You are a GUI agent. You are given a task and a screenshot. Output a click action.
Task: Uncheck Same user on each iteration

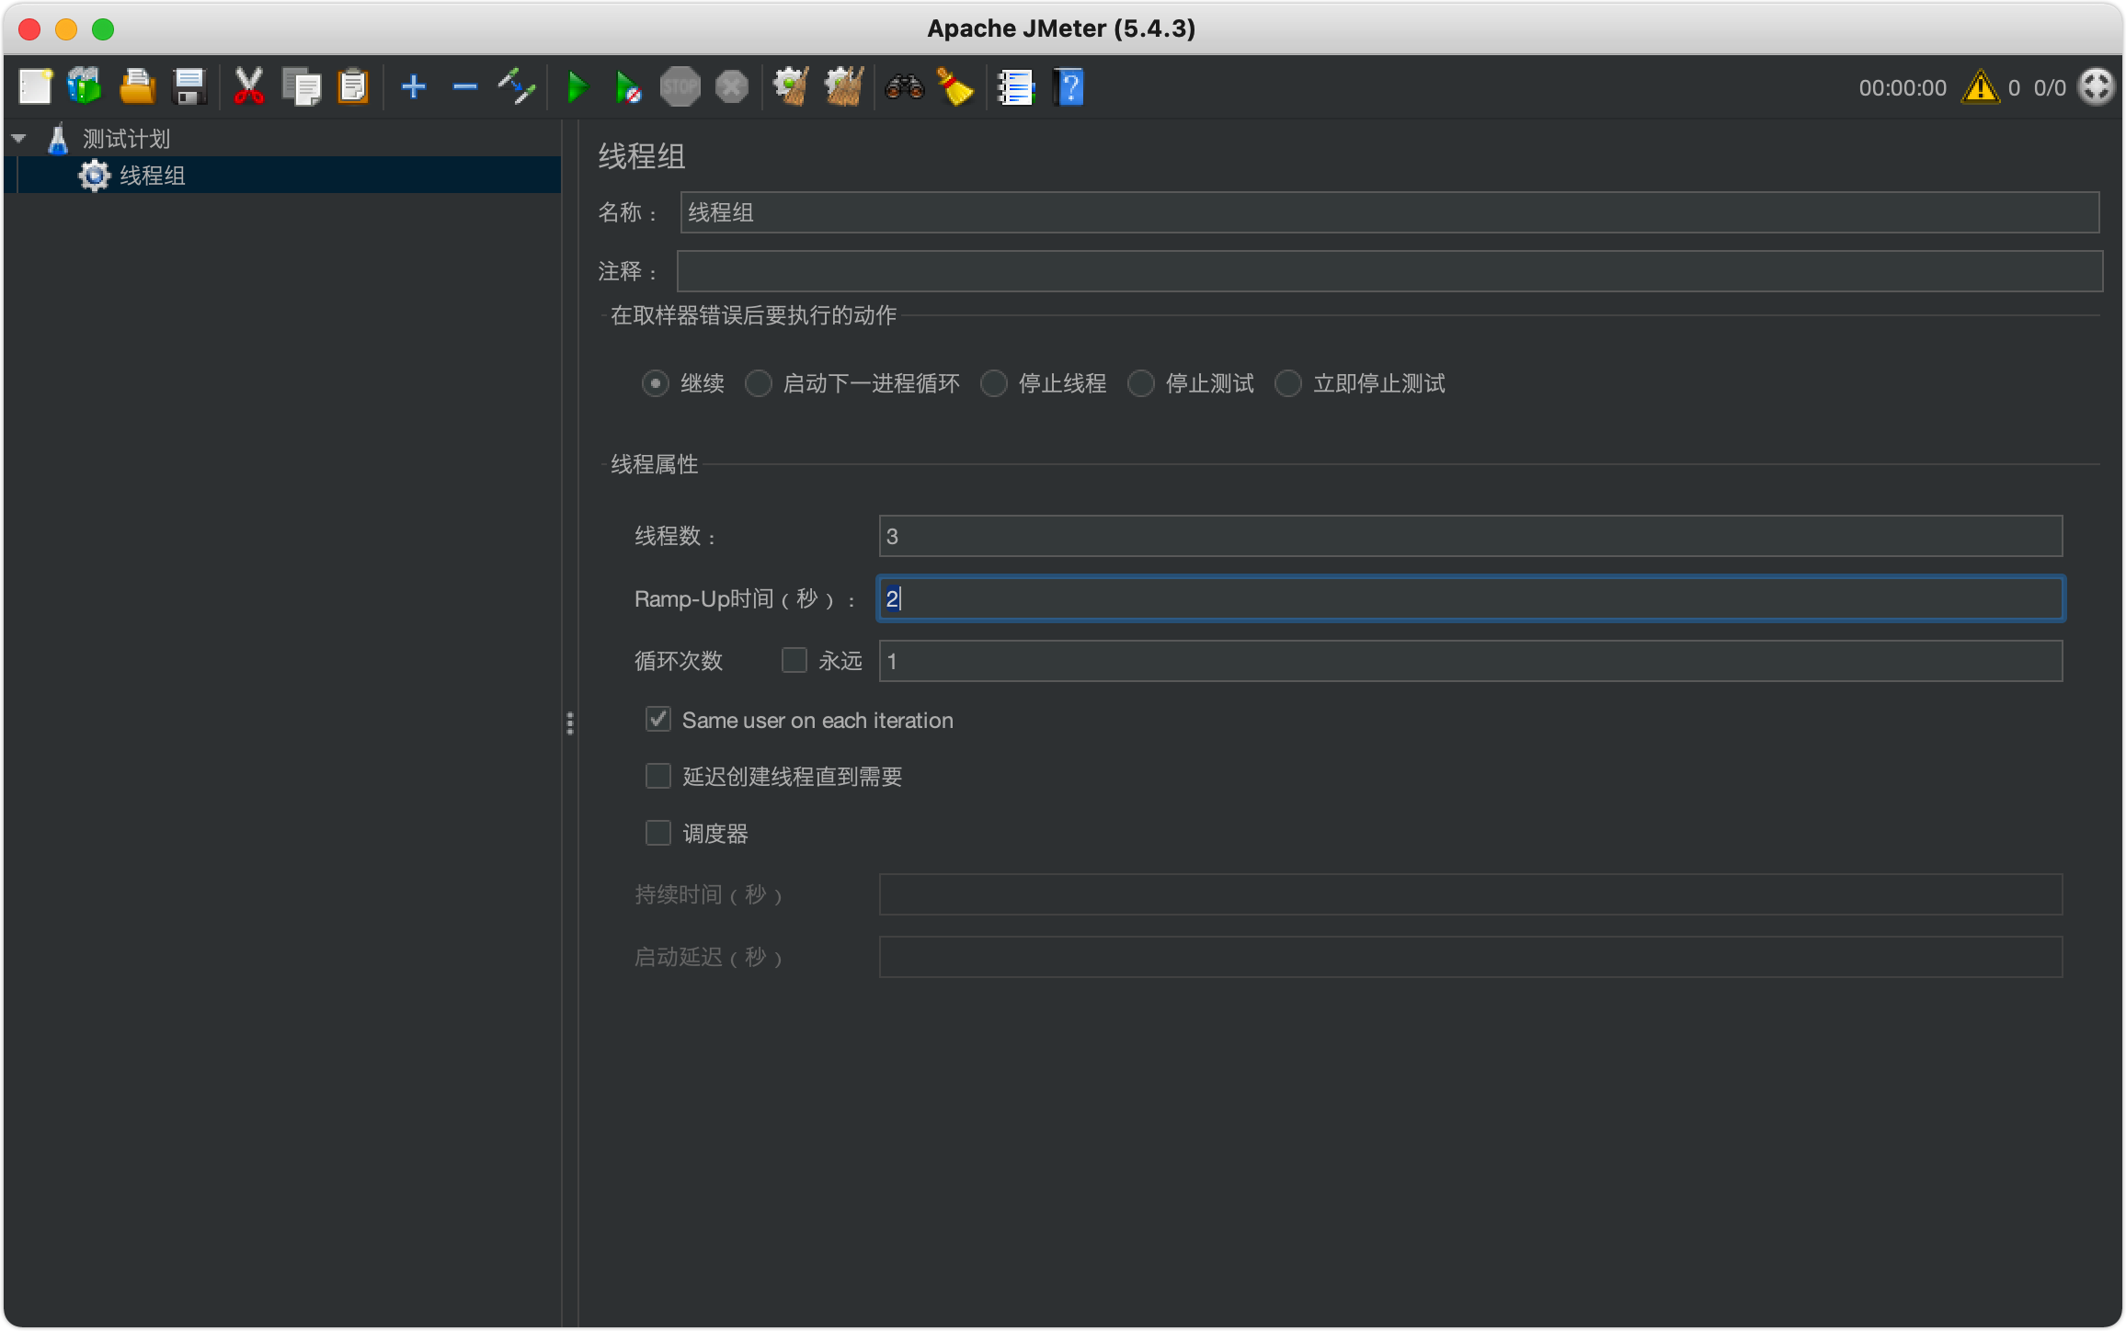(657, 719)
